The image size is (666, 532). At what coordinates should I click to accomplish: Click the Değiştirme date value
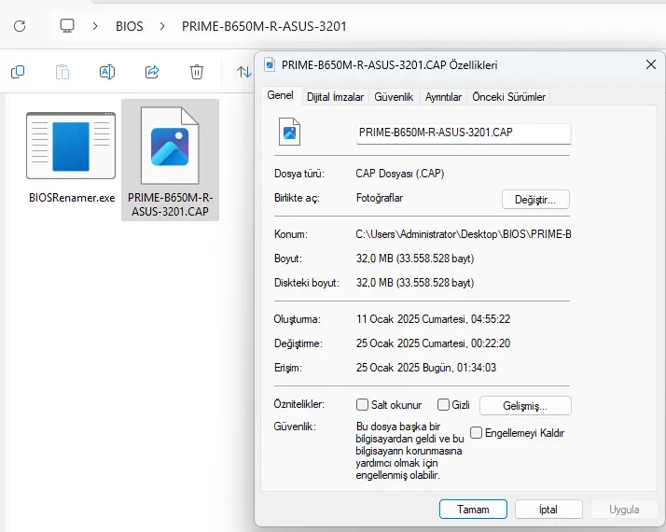pyautogui.click(x=433, y=343)
